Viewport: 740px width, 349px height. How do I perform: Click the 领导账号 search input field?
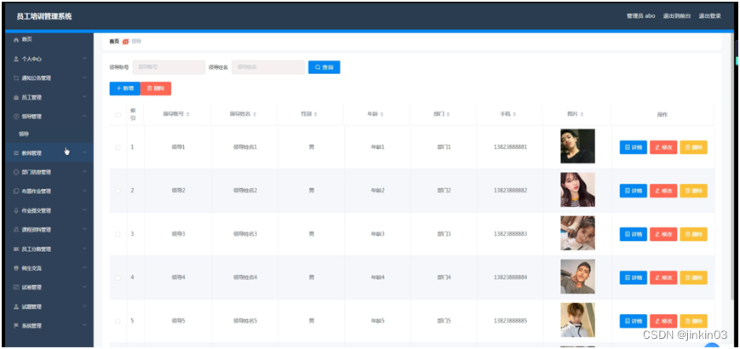coord(169,67)
